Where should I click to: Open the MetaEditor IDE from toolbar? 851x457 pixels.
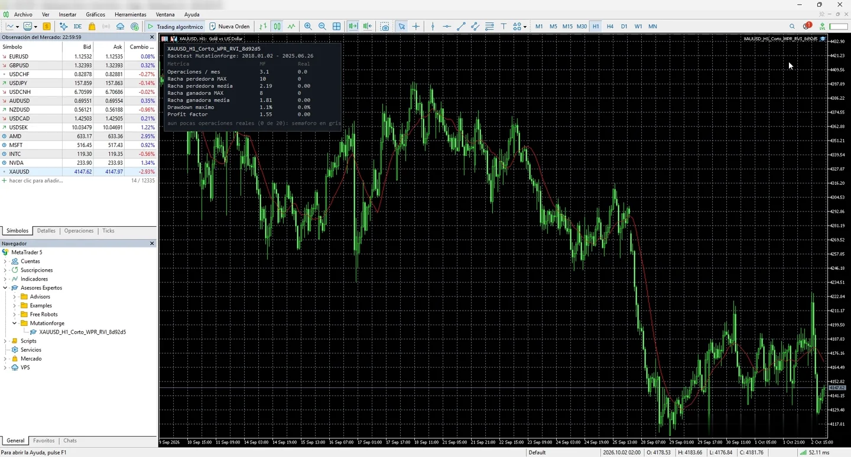point(77,27)
